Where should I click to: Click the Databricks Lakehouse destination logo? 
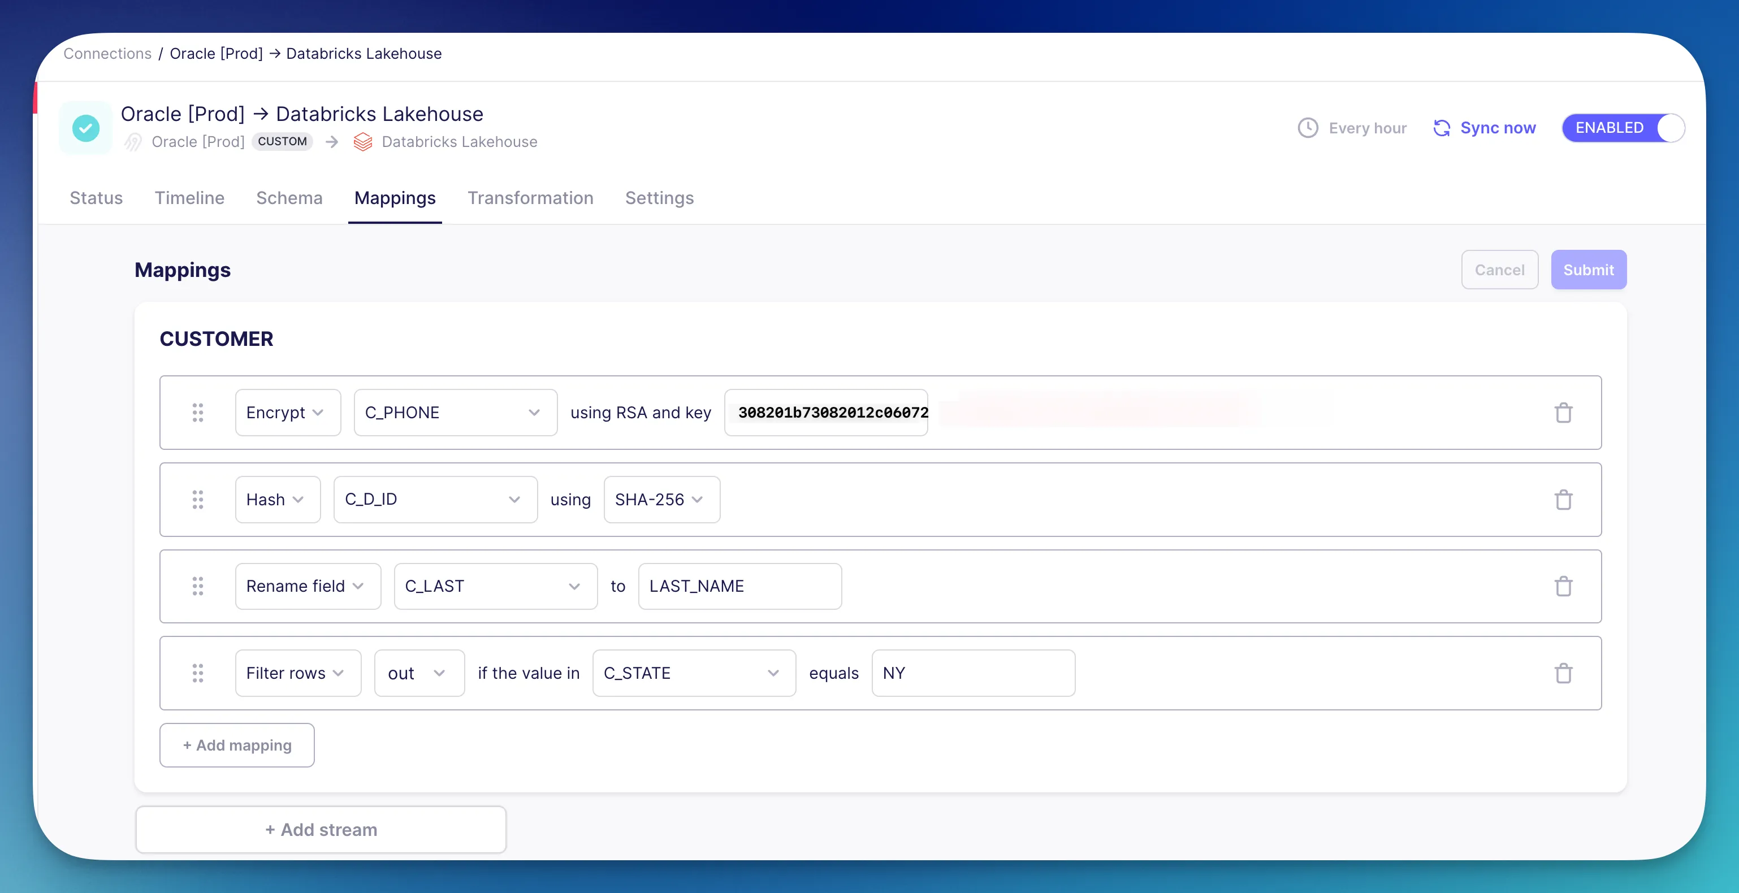tap(362, 142)
